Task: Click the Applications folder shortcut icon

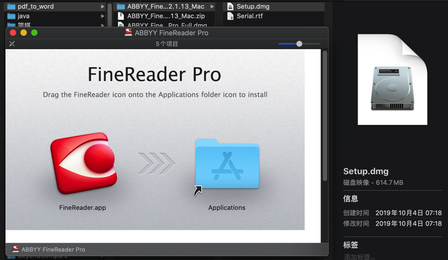Action: click(x=227, y=164)
